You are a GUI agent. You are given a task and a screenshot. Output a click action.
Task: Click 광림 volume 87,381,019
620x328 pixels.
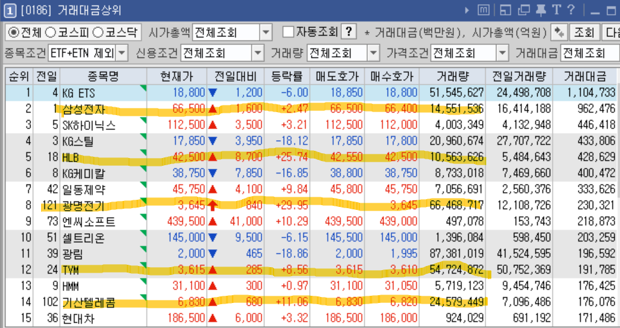point(456,254)
